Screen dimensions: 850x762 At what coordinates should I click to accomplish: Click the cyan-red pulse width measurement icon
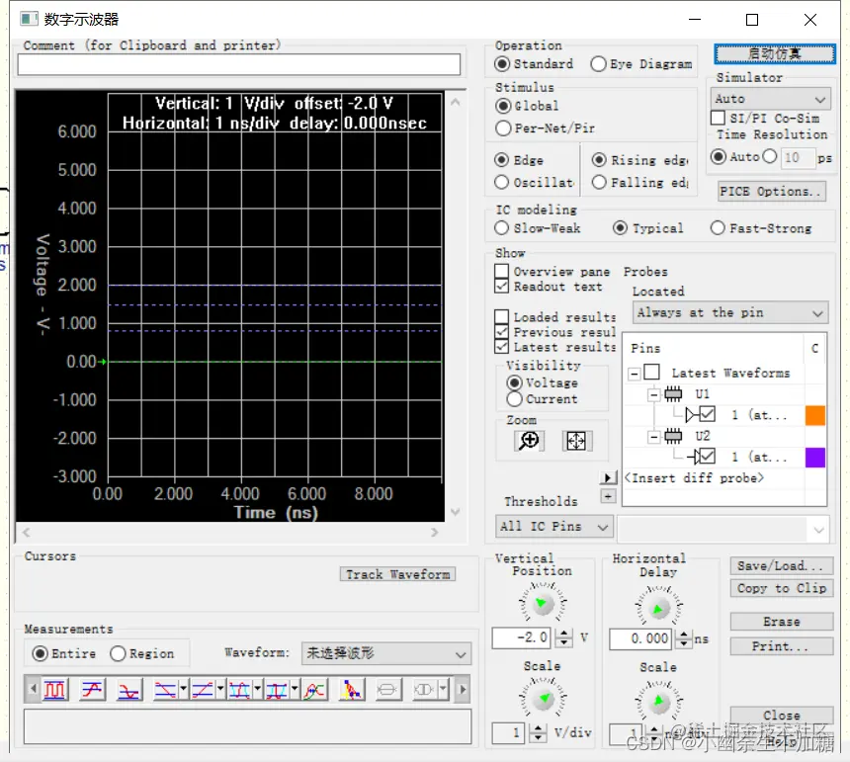239,690
